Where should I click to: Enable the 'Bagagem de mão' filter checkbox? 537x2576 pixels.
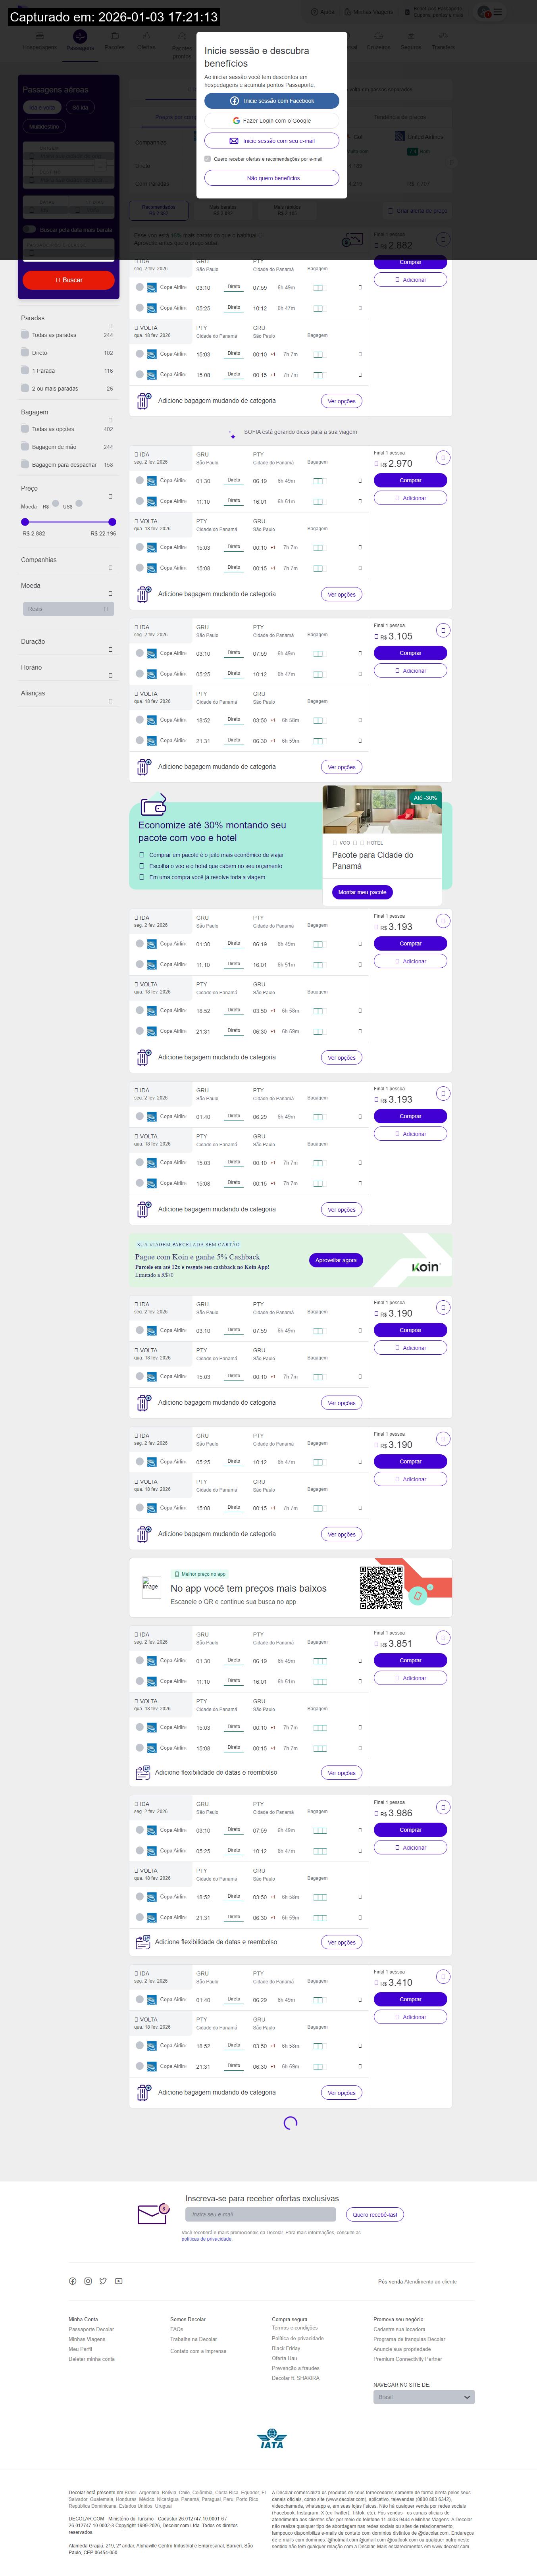pyautogui.click(x=25, y=447)
